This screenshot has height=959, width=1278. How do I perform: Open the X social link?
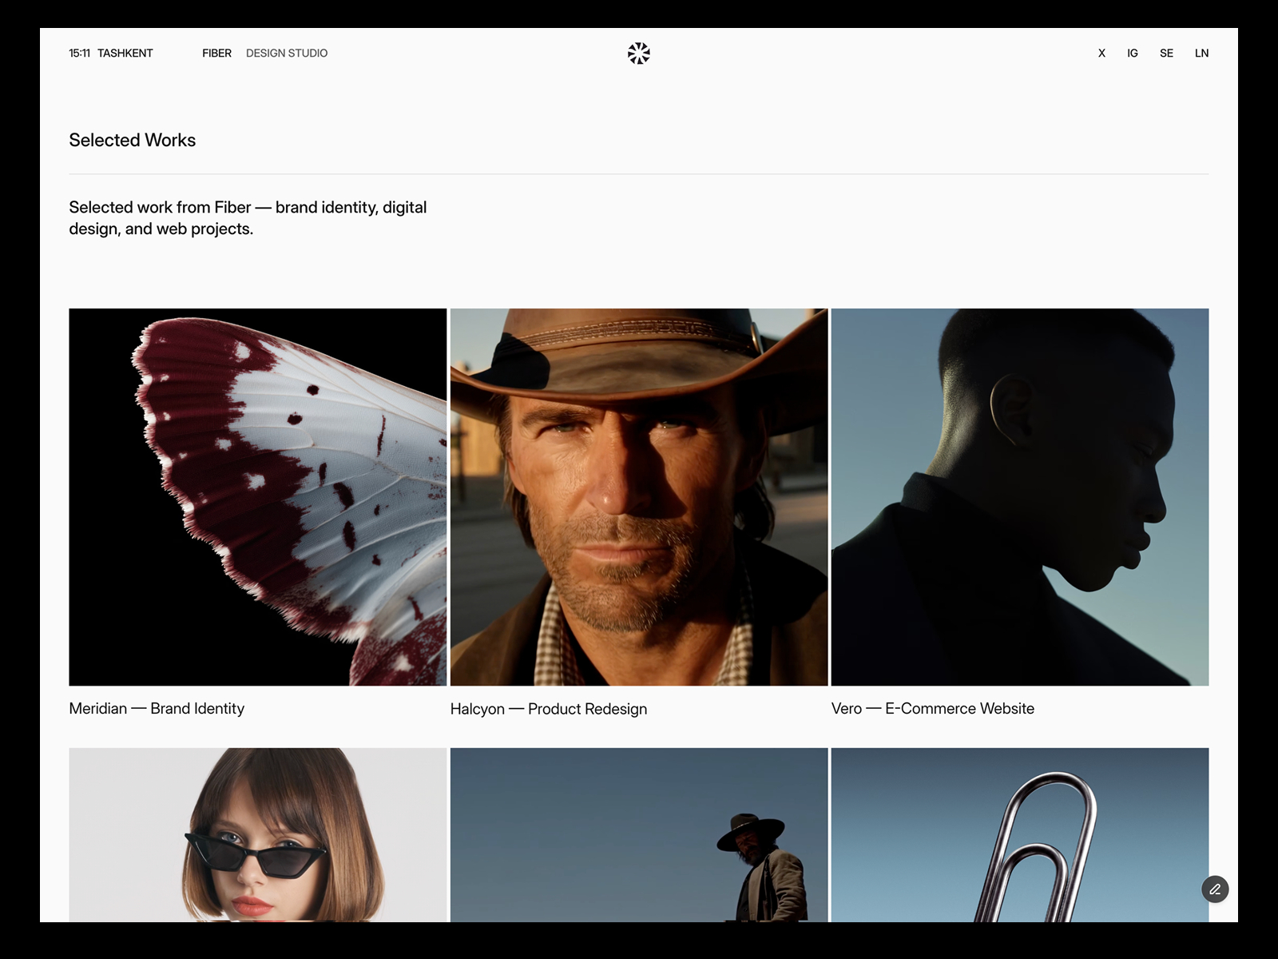1101,54
